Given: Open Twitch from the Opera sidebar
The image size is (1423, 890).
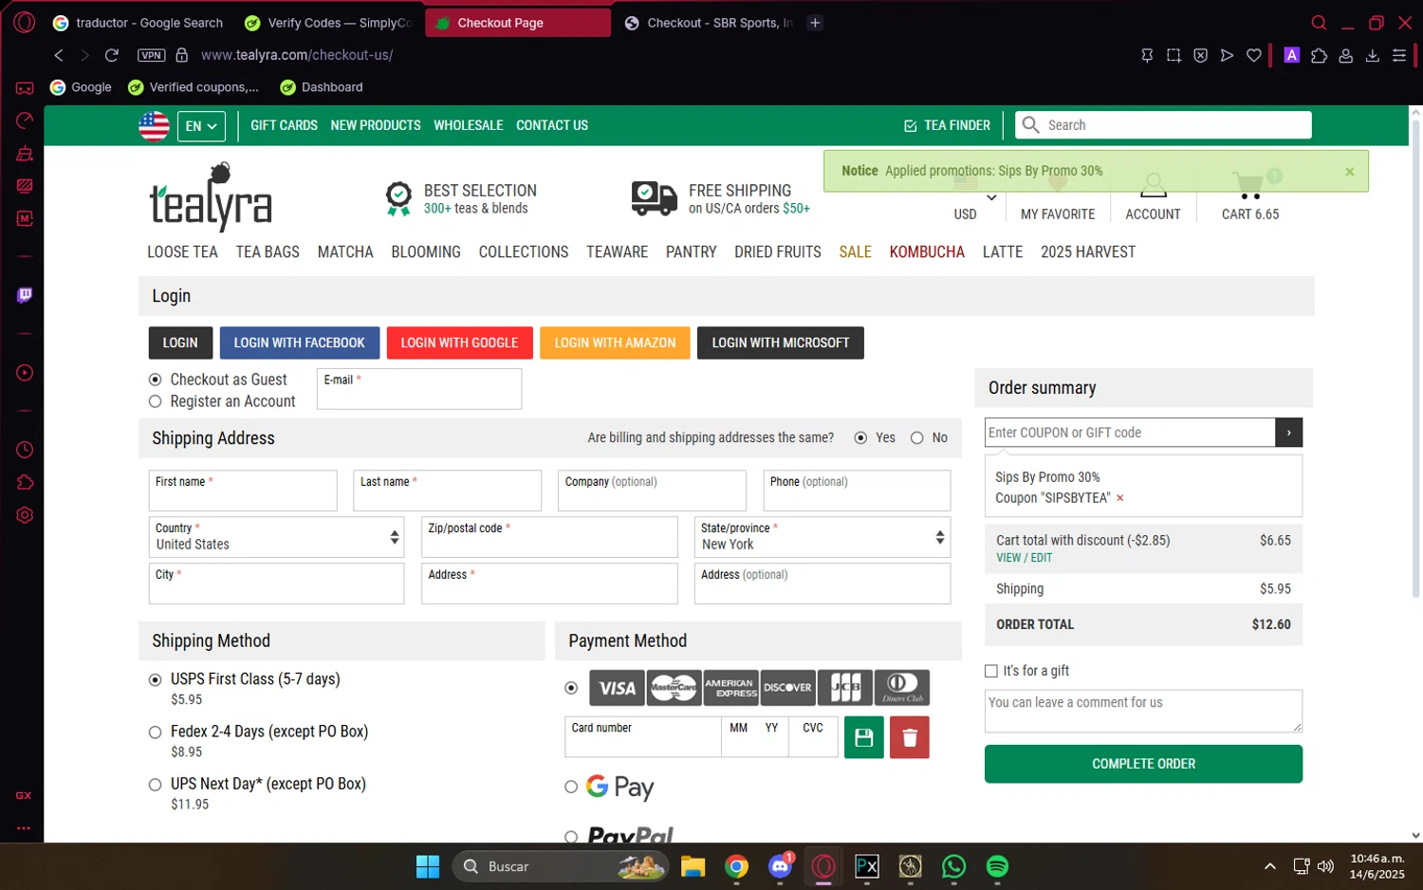Looking at the screenshot, I should (x=25, y=295).
